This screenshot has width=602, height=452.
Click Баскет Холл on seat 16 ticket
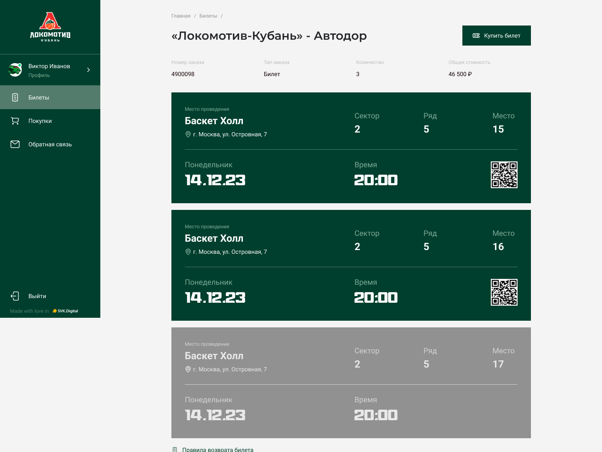(214, 238)
